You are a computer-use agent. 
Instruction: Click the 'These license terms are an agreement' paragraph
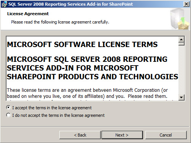[x=87, y=93]
